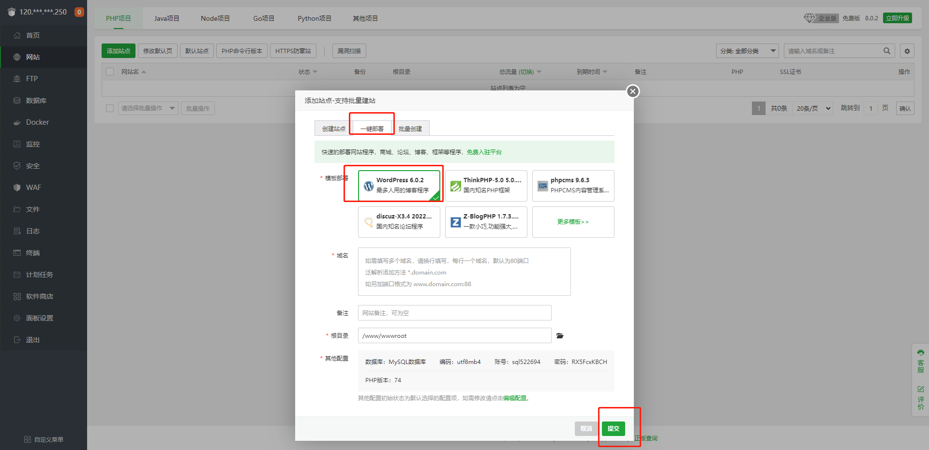
Task: Click the green 提交 submit button
Action: 614,428
